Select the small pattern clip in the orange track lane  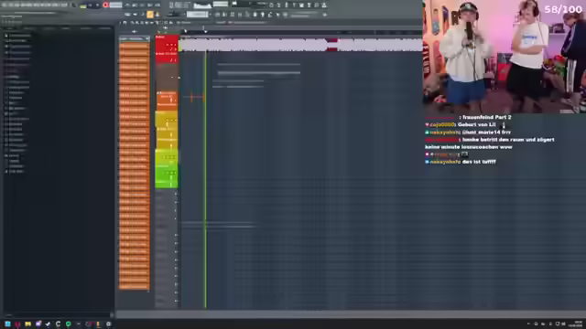point(193,98)
